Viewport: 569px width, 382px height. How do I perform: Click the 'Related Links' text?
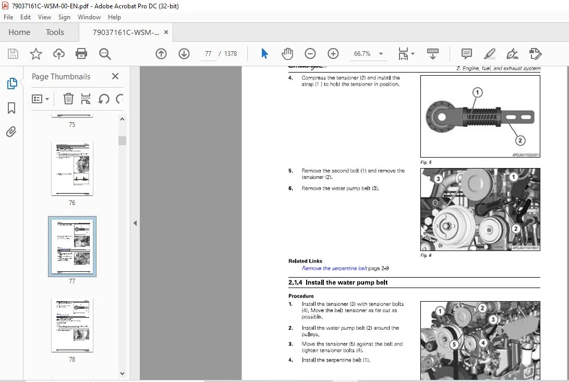coord(305,261)
